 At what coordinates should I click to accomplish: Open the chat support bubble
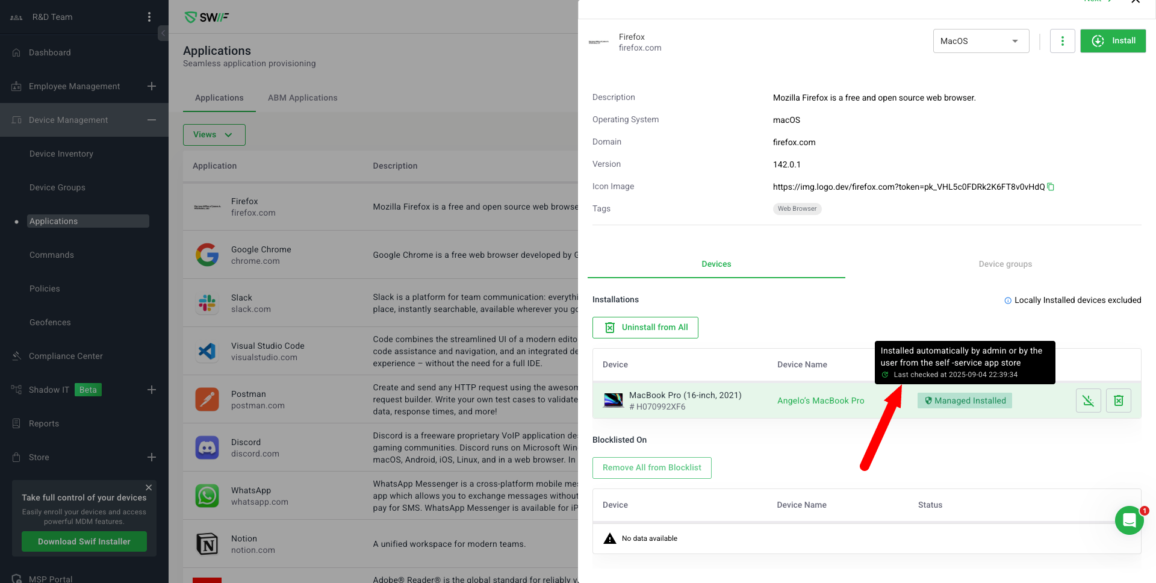pos(1129,520)
